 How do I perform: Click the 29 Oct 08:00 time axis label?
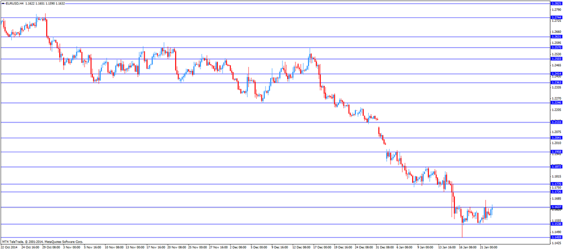click(51, 247)
